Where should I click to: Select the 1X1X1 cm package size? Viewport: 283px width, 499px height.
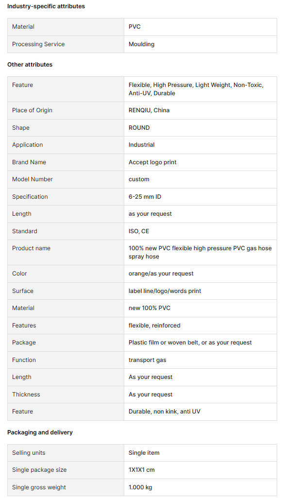tap(142, 470)
